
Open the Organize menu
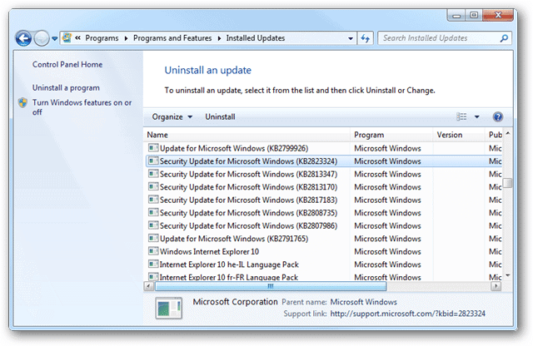172,116
